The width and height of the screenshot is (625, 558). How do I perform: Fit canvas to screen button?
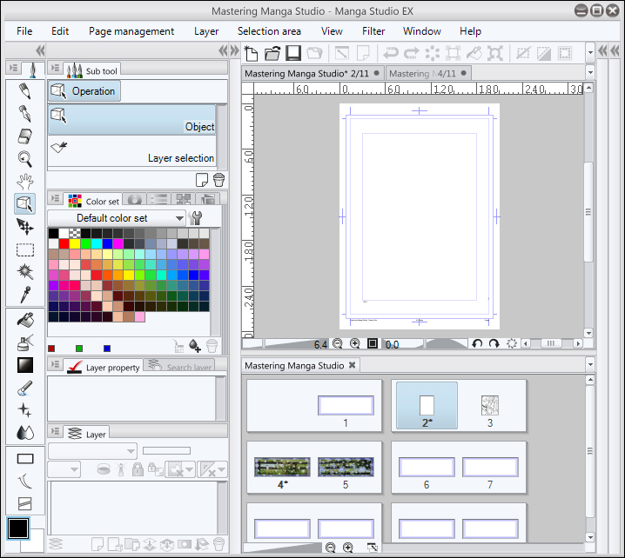tap(373, 343)
